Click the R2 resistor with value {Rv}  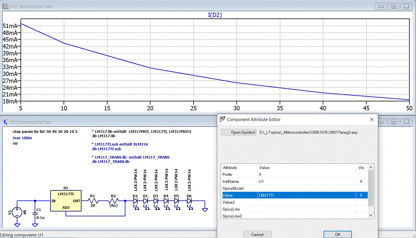pyautogui.click(x=114, y=201)
